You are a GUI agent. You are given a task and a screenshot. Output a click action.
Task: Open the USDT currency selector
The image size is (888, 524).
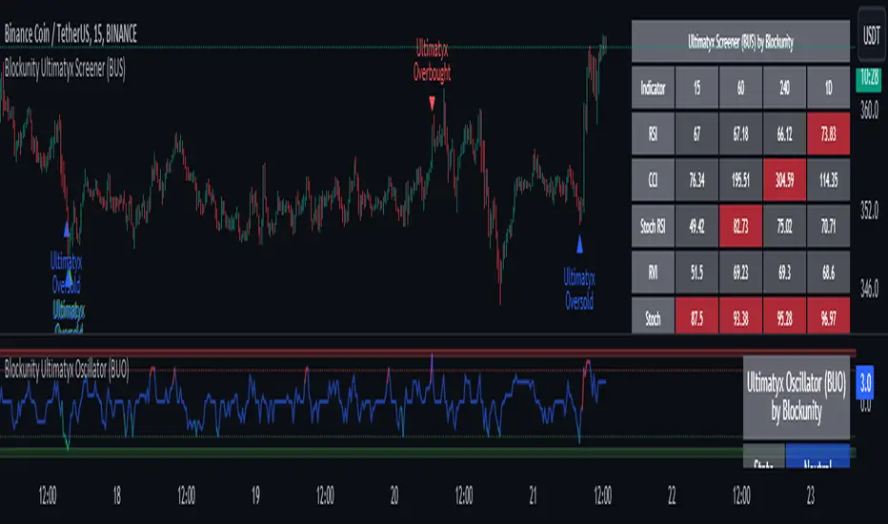click(x=871, y=35)
